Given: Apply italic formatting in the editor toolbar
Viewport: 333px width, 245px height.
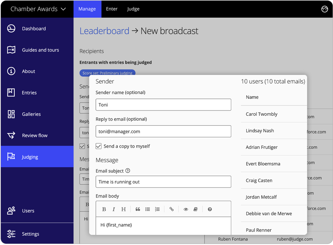Looking at the screenshot, I should (x=113, y=209).
